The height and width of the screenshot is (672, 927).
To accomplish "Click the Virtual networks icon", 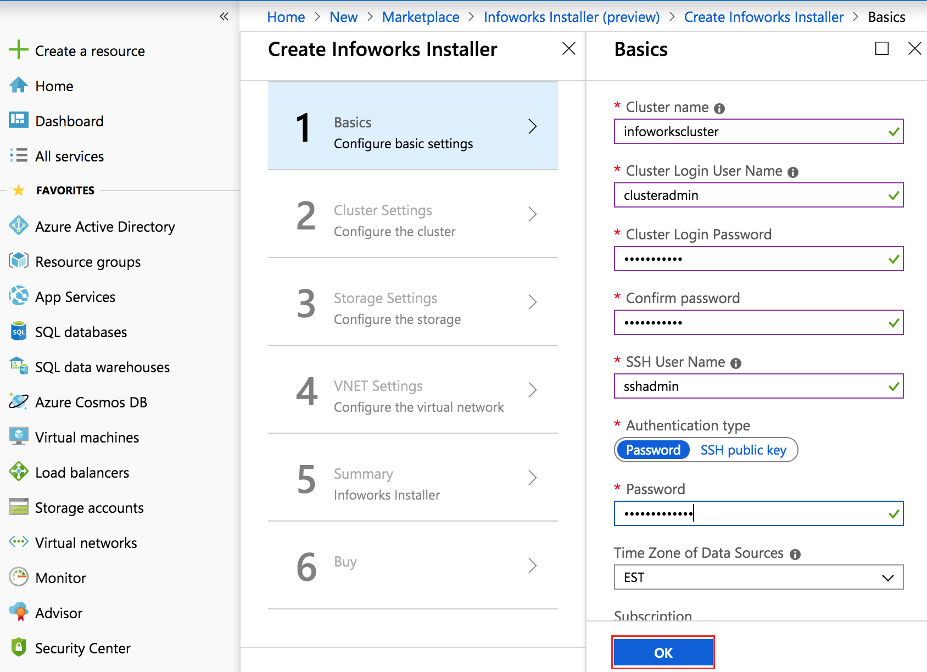I will (19, 542).
